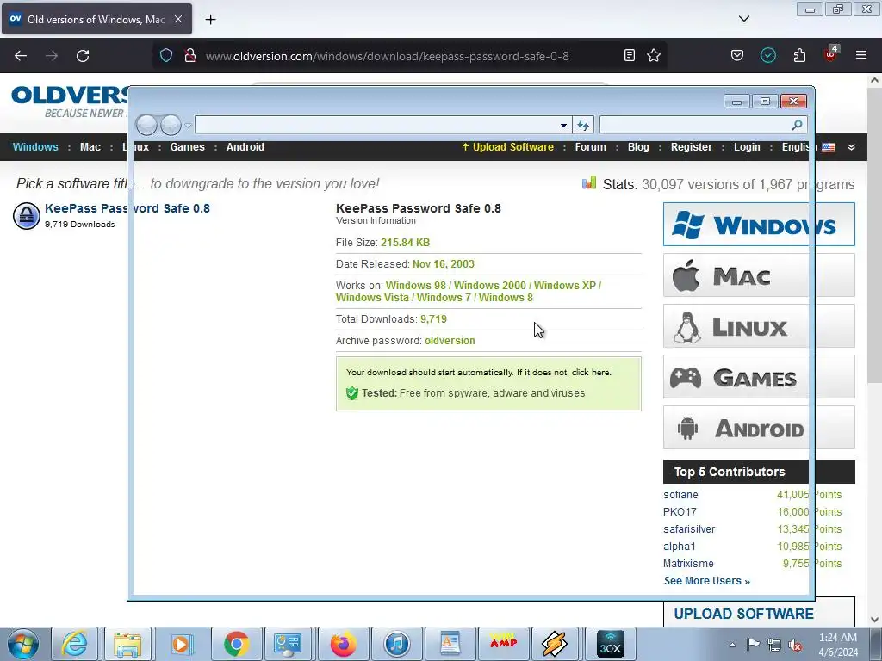Click the refresh arrows button in the overlay window
This screenshot has height=661, width=882.
click(583, 125)
